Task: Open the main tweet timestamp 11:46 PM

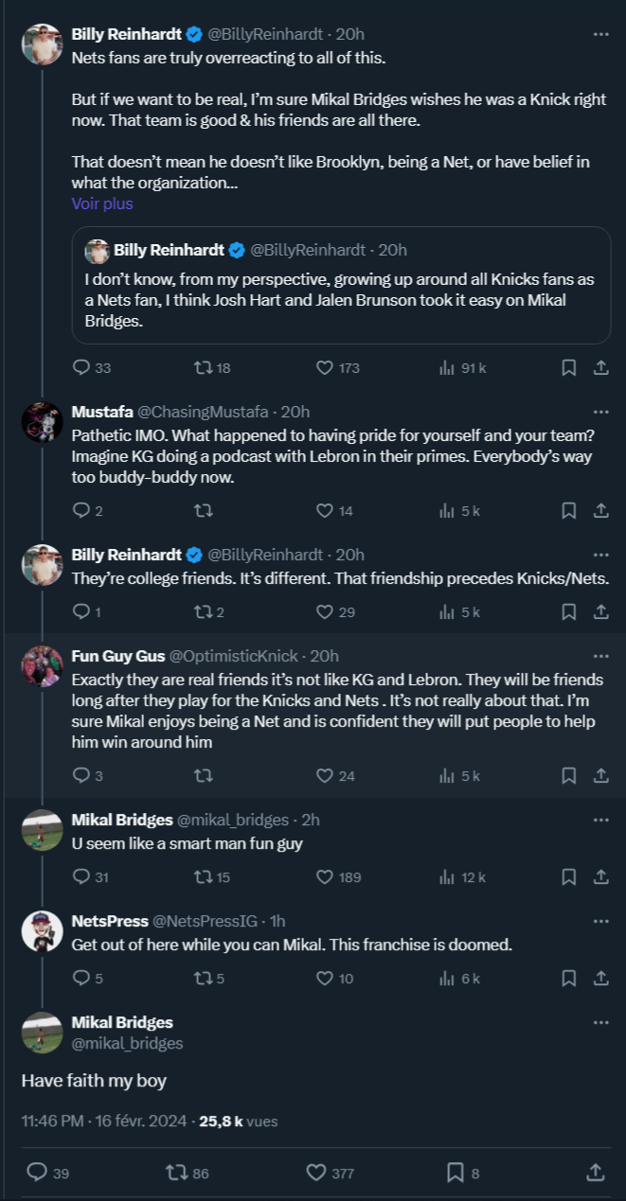Action: tap(102, 1121)
